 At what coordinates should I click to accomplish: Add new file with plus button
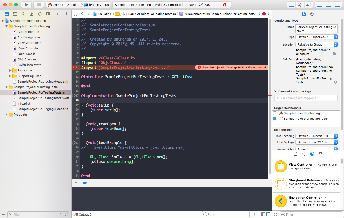4,214
